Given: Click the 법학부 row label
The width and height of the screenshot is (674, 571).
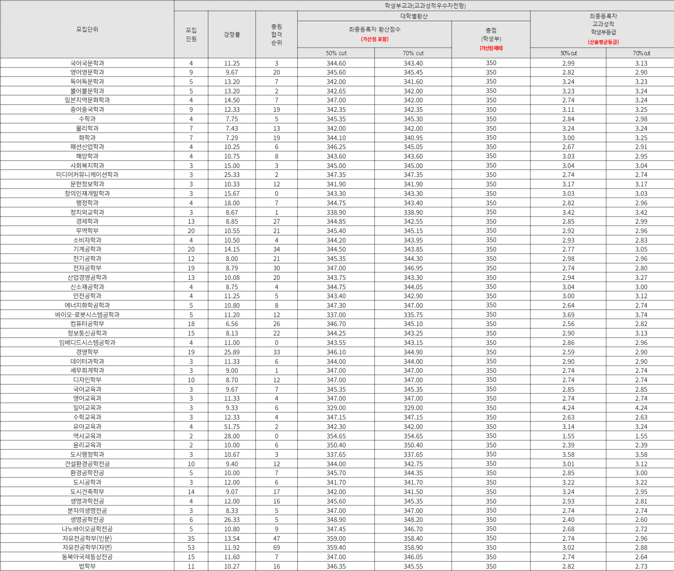Looking at the screenshot, I should [87, 566].
